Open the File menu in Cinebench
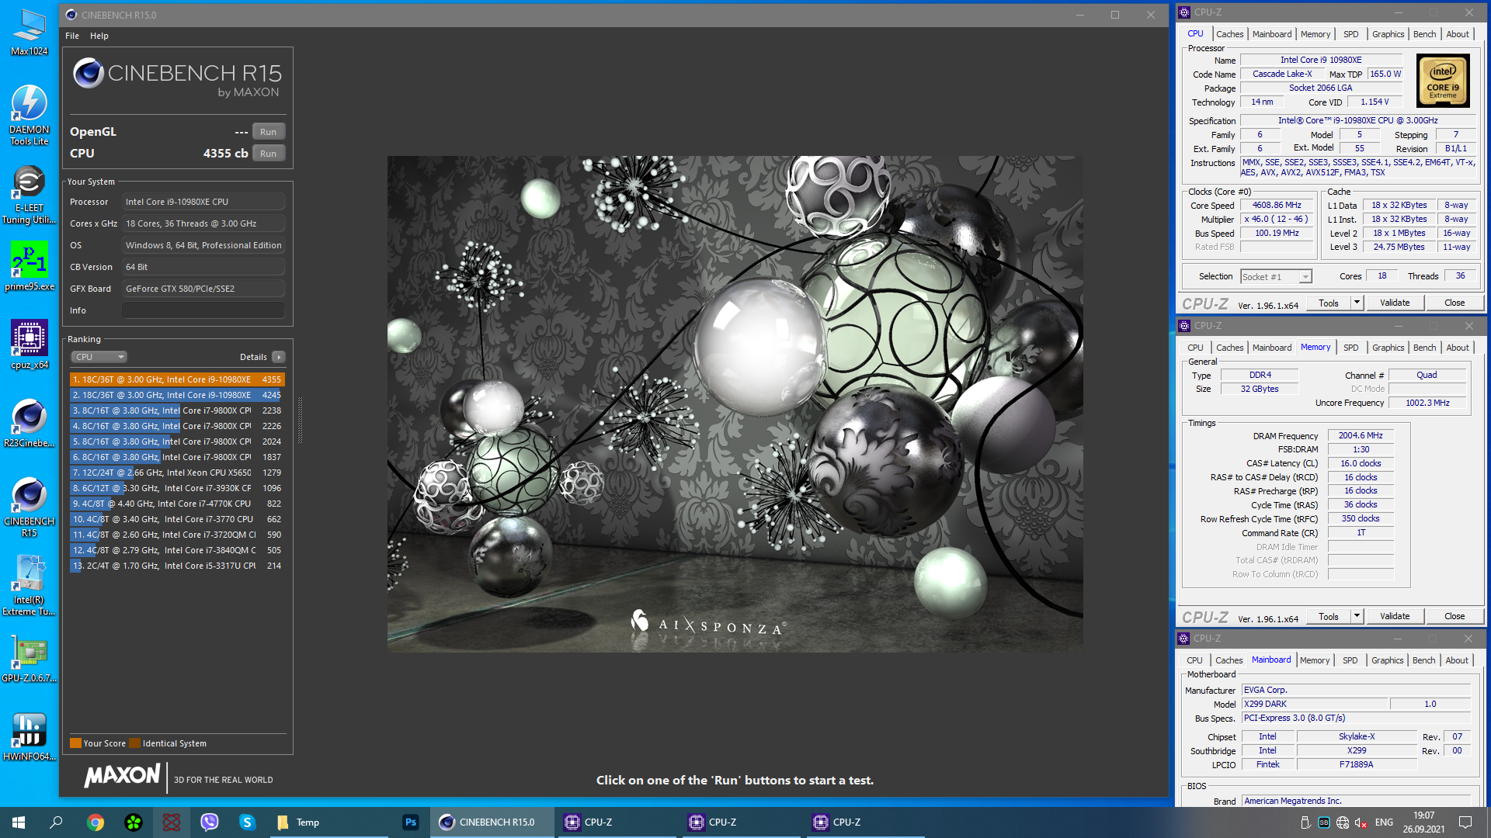 coord(72,36)
